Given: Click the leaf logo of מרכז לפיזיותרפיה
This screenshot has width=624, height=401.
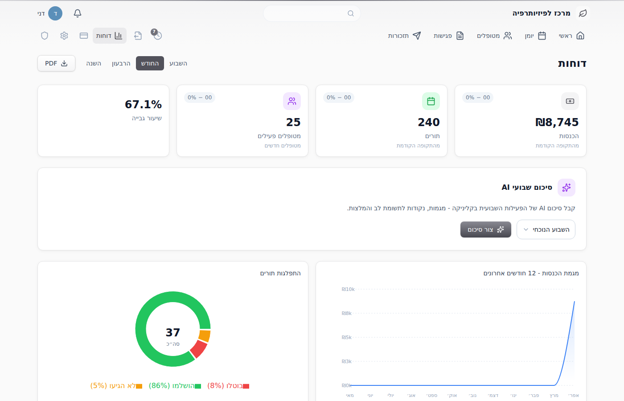Looking at the screenshot, I should point(583,13).
